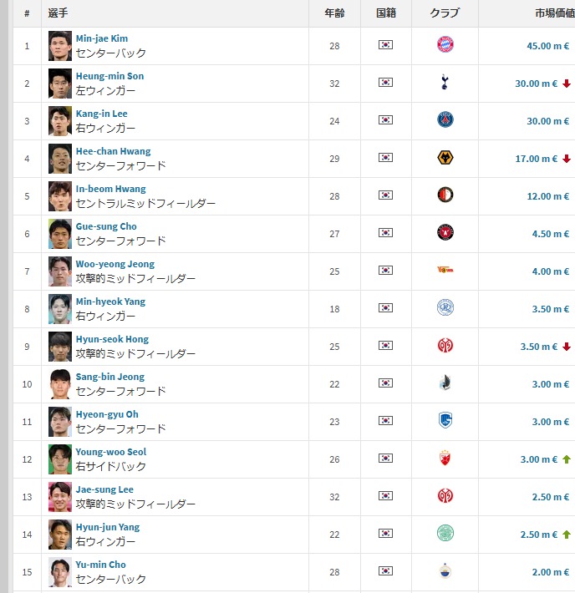Image resolution: width=575 pixels, height=593 pixels.
Task: Sort table by 選手 column header
Action: (59, 13)
